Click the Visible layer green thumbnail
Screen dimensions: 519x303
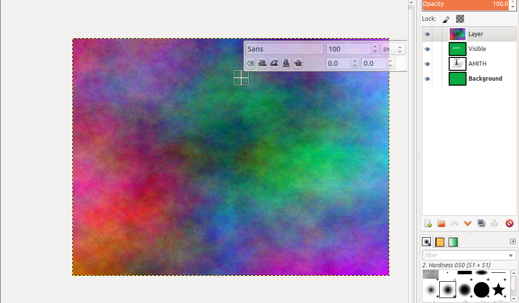tap(458, 49)
